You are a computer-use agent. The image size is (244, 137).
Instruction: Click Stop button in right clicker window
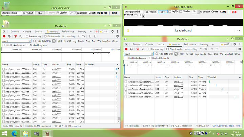pos(163,12)
